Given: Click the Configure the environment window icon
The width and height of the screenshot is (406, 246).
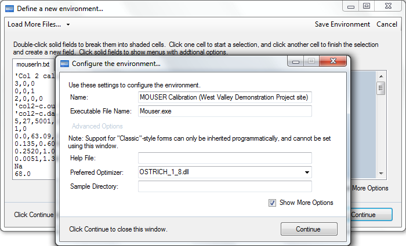Looking at the screenshot, I should (x=64, y=64).
